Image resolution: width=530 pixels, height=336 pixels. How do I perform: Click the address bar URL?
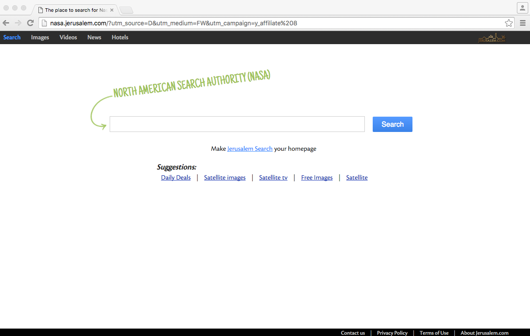pos(173,23)
